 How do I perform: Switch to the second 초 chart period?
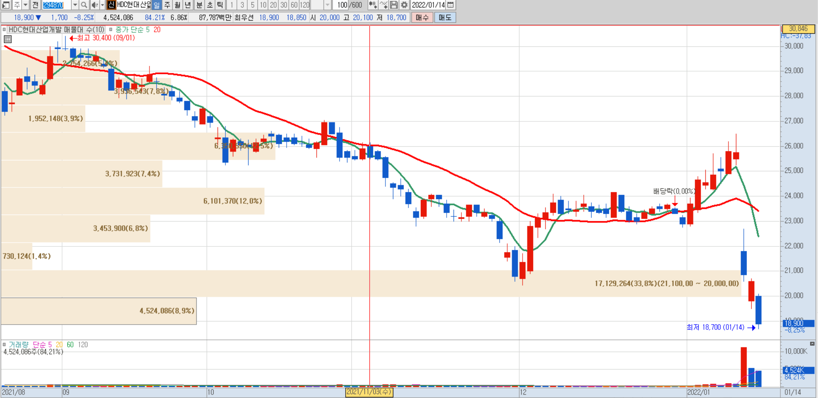[x=210, y=5]
